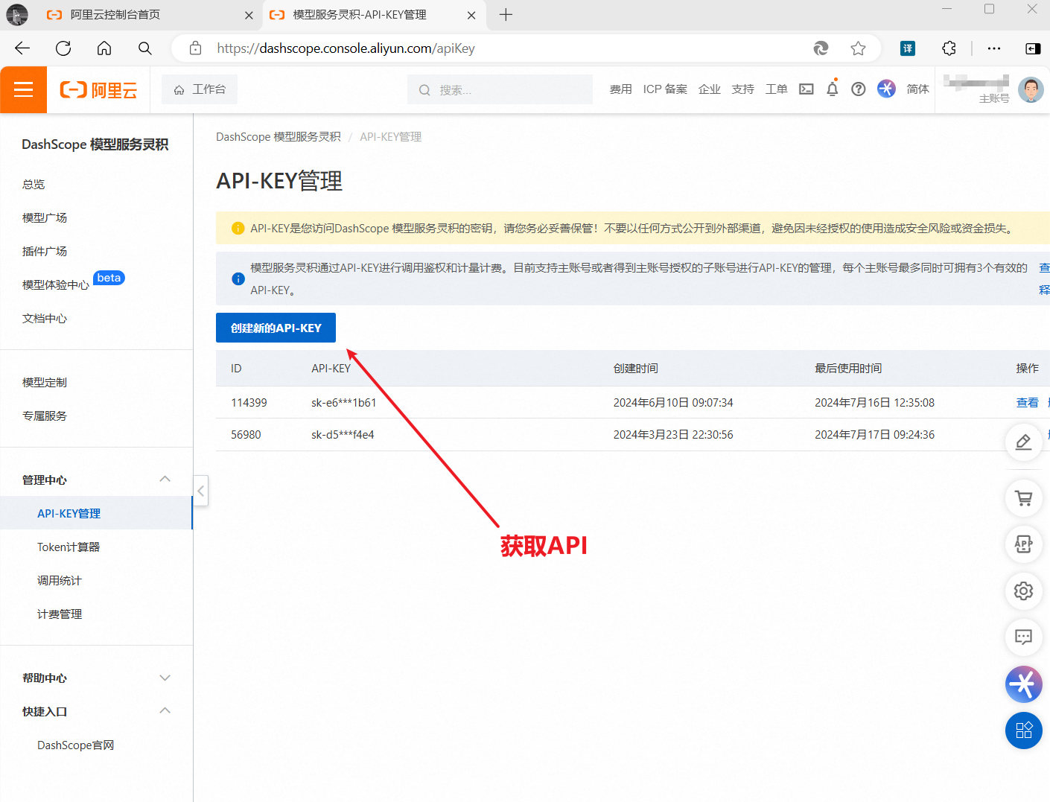Open 插件广场 in sidebar
The image size is (1050, 802).
coord(45,251)
